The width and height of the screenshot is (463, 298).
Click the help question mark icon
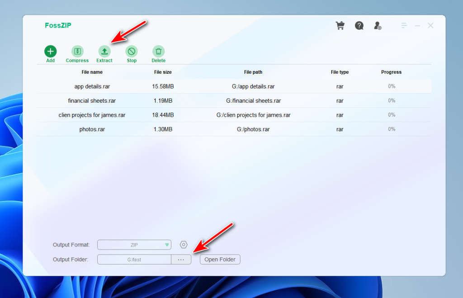[359, 25]
